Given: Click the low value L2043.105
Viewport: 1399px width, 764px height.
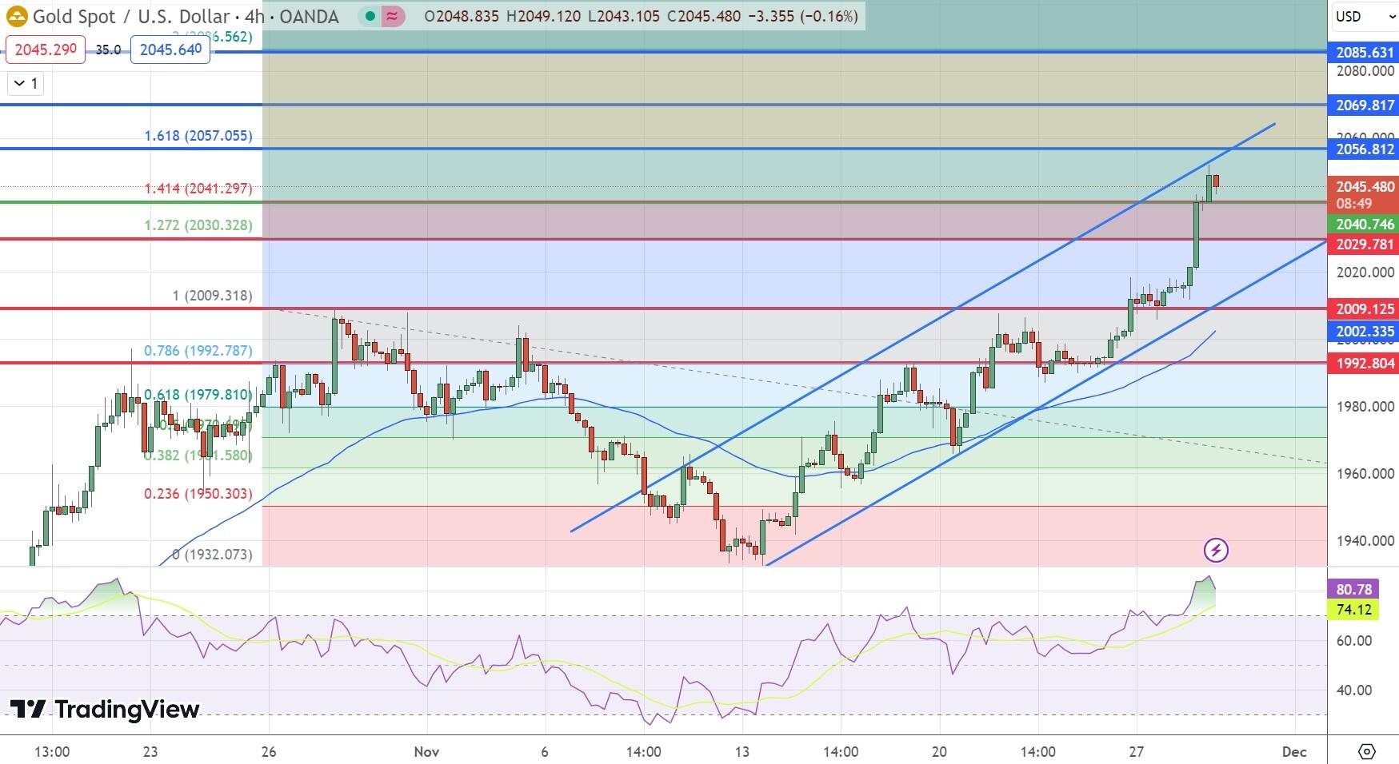Looking at the screenshot, I should [623, 16].
